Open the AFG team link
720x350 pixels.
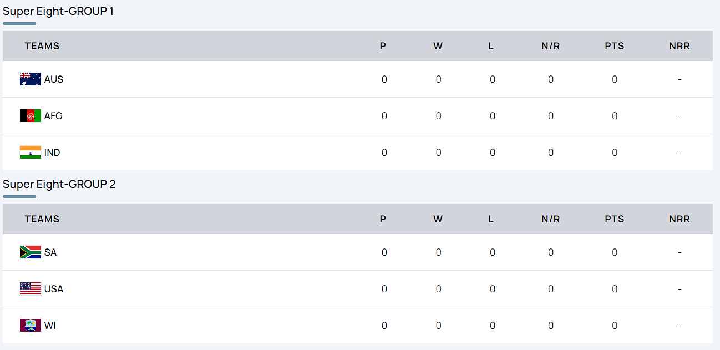pyautogui.click(x=53, y=116)
